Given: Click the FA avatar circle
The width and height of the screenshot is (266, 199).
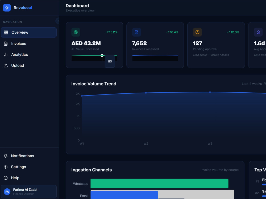Looking at the screenshot, I should click(7, 192).
